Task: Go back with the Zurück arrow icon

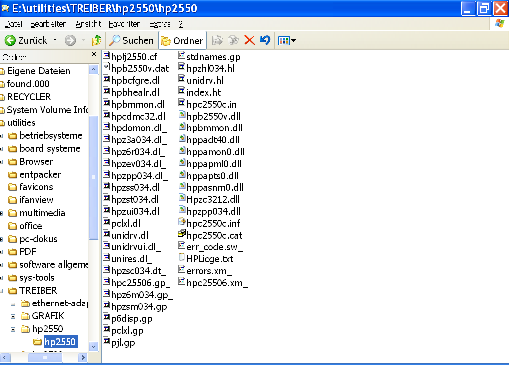Action: 10,40
